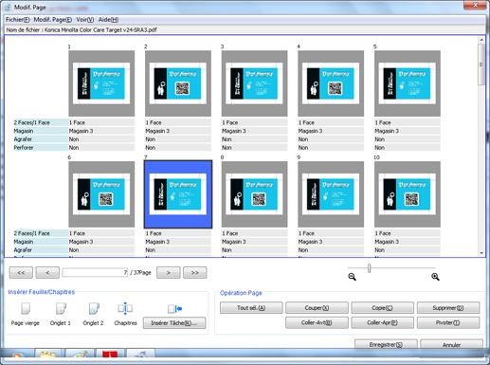
Task: Click the insert job icon above Insérer Tâche
Action: point(174,308)
